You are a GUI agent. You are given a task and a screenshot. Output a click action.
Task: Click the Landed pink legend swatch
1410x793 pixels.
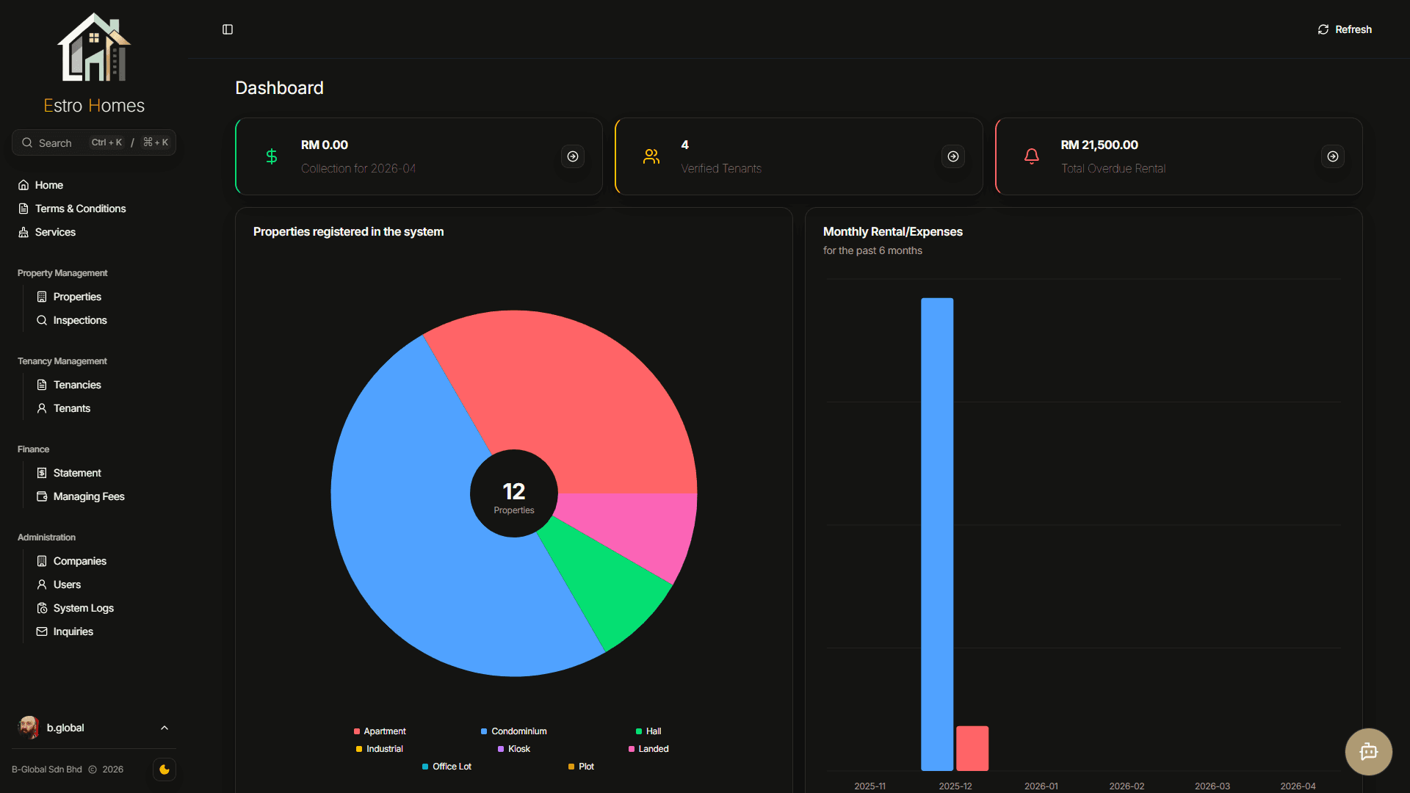click(632, 749)
